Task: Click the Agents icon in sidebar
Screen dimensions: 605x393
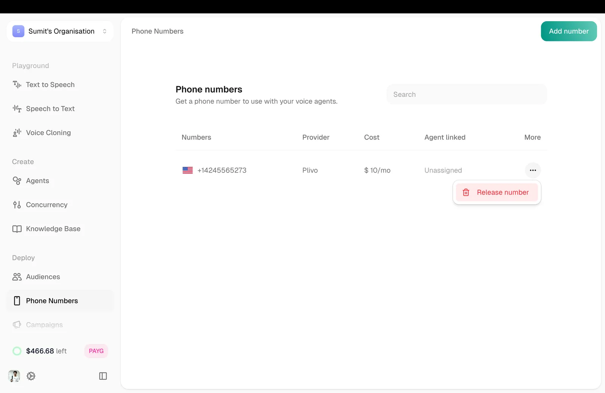Action: pos(17,181)
